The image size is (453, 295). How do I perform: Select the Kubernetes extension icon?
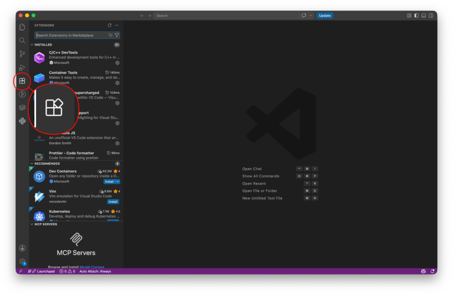[39, 216]
